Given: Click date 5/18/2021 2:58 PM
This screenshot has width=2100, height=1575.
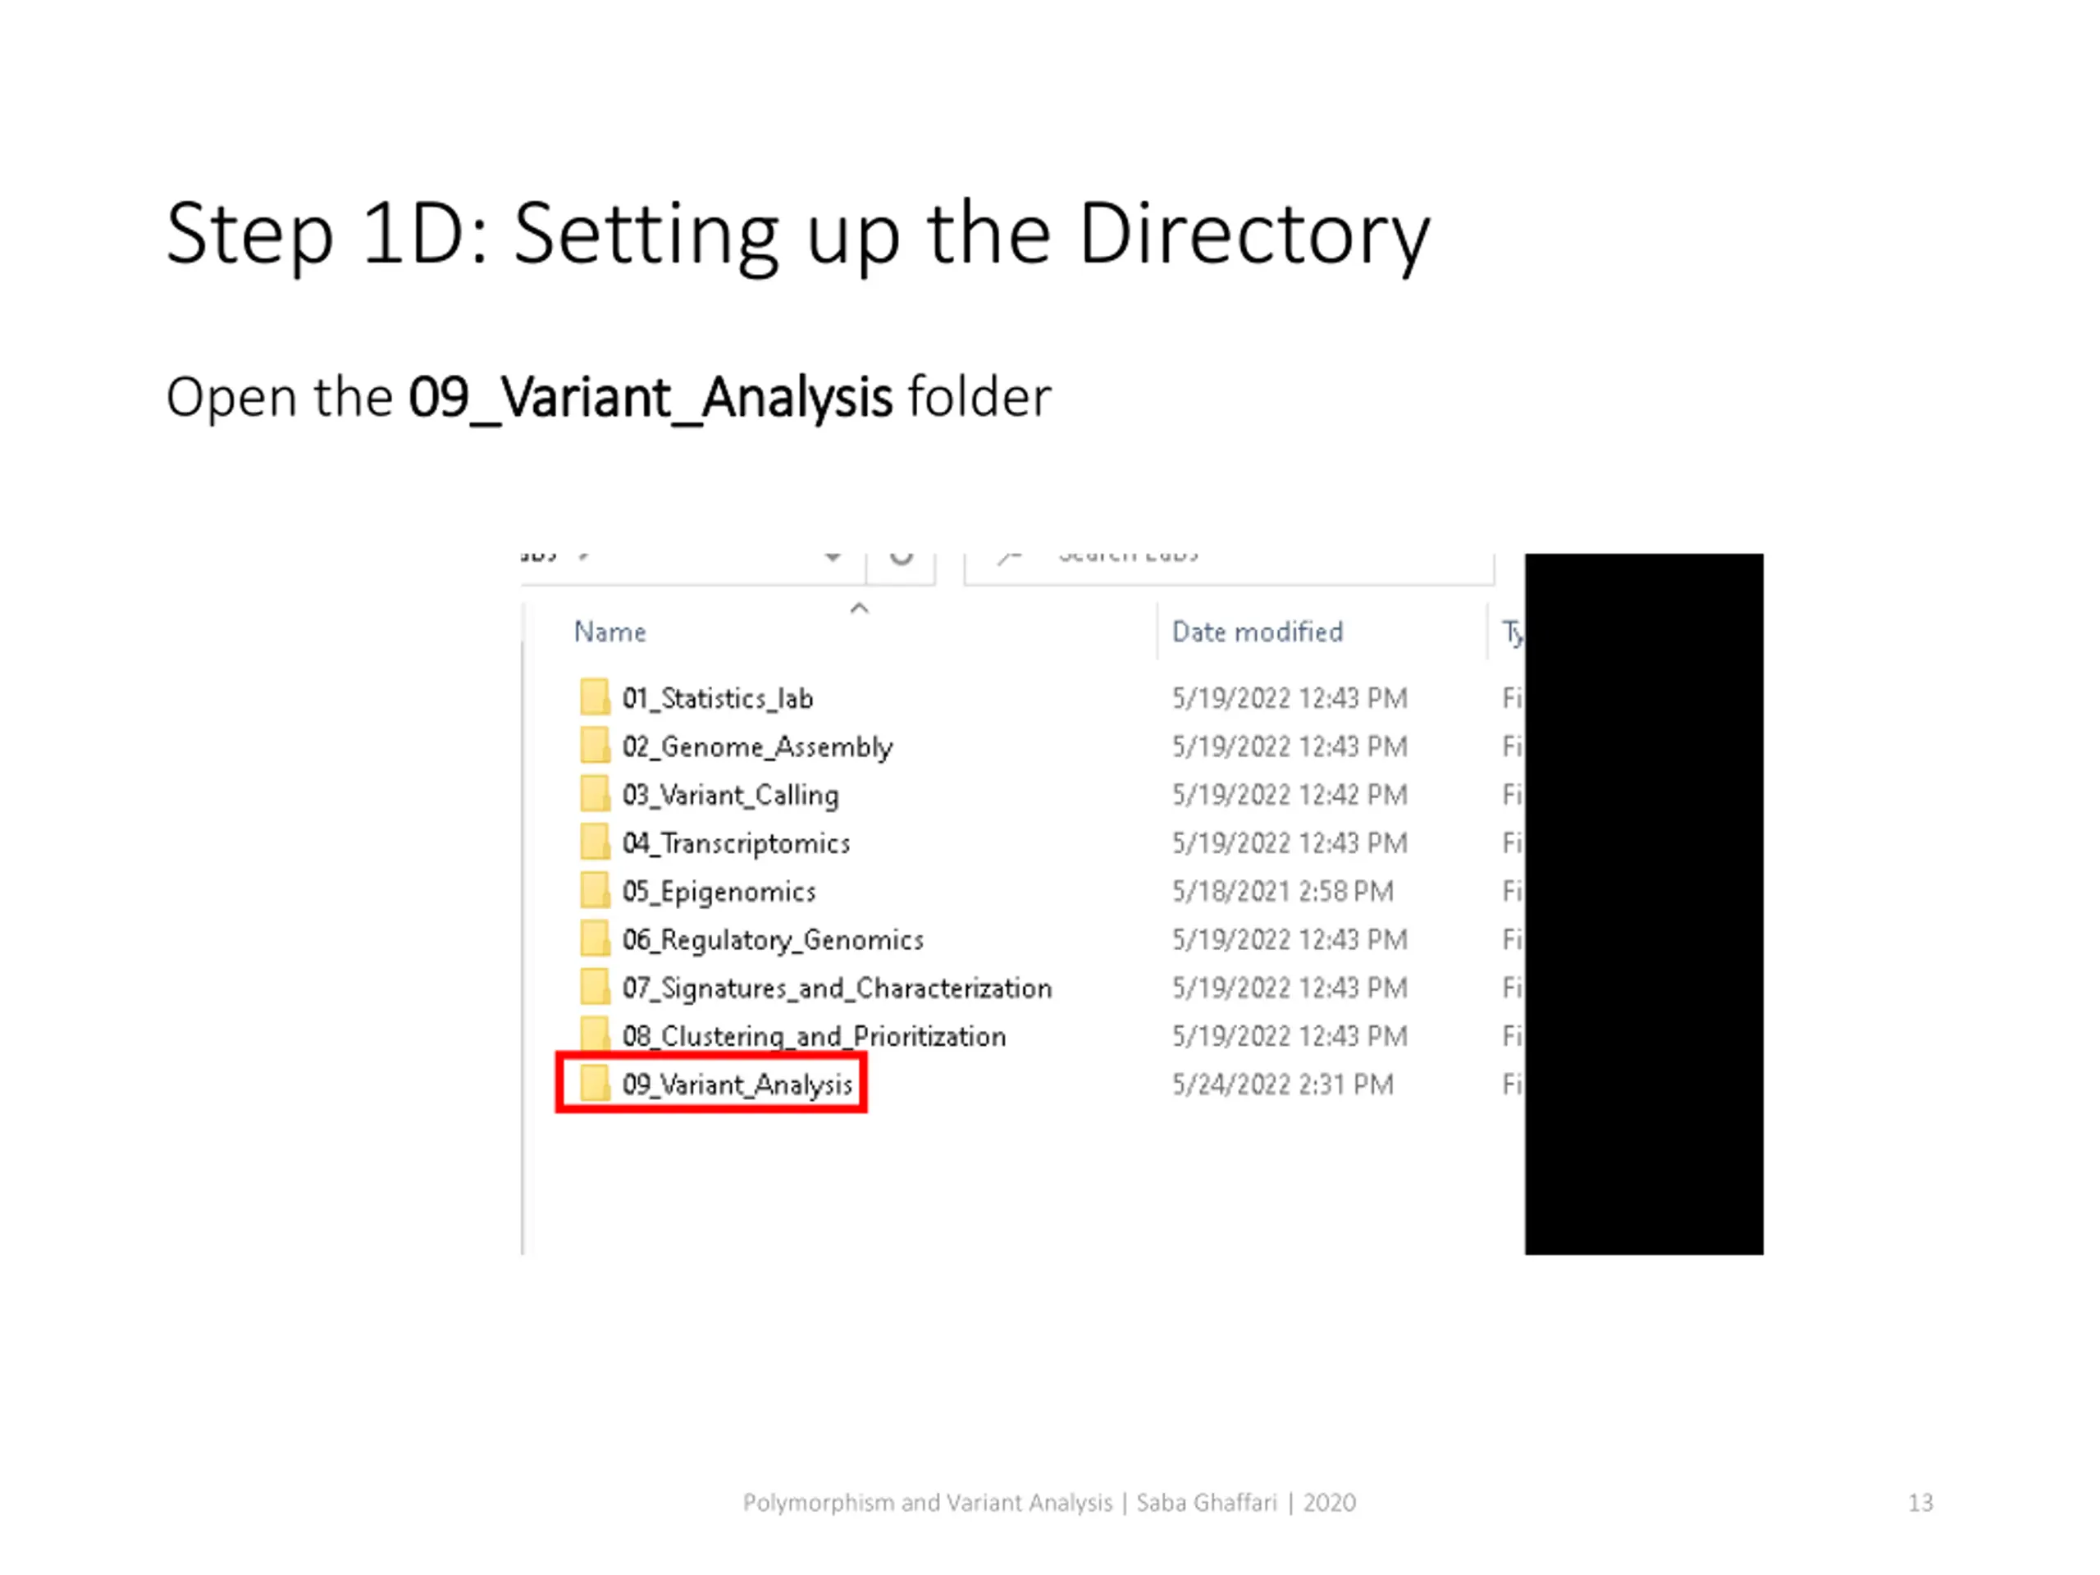Looking at the screenshot, I should point(1283,891).
